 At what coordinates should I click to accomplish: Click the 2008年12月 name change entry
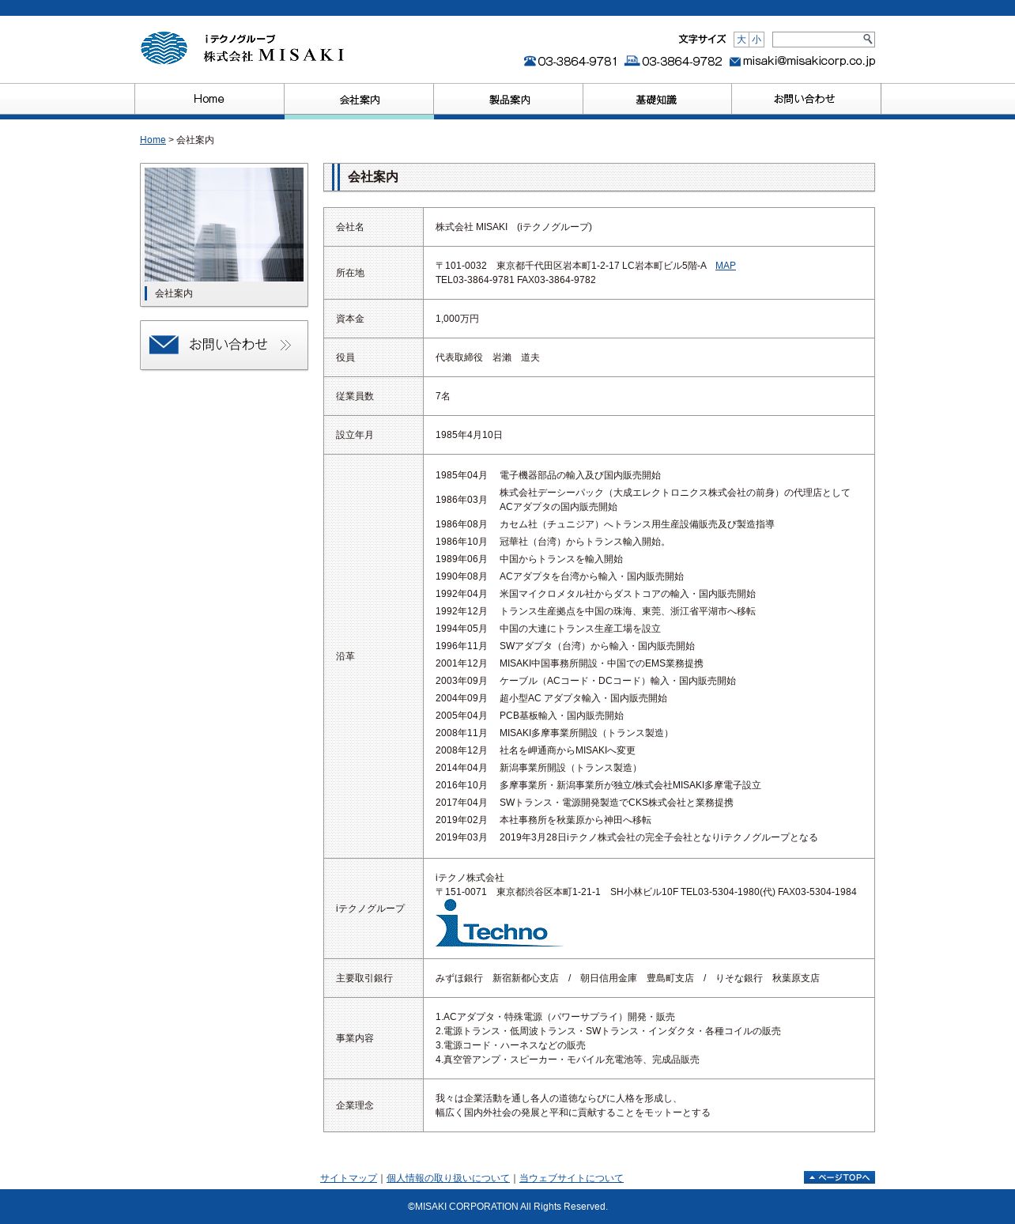535,750
